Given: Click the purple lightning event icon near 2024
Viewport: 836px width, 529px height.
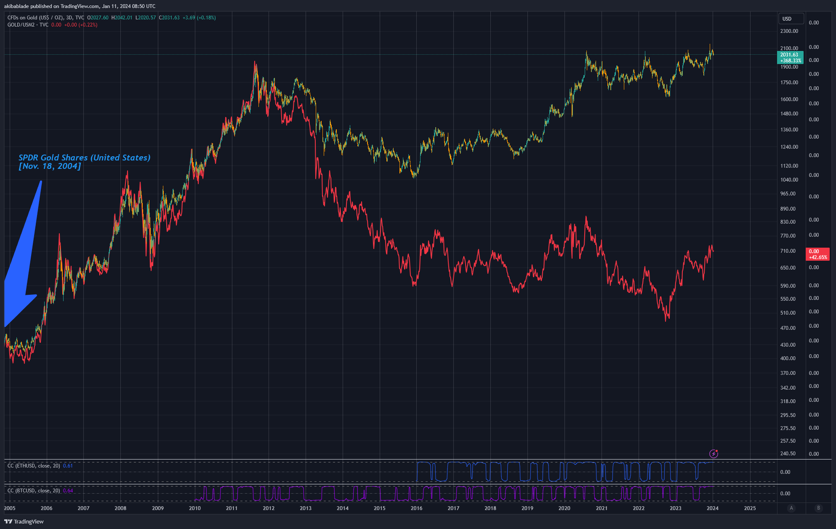Looking at the screenshot, I should pyautogui.click(x=714, y=454).
